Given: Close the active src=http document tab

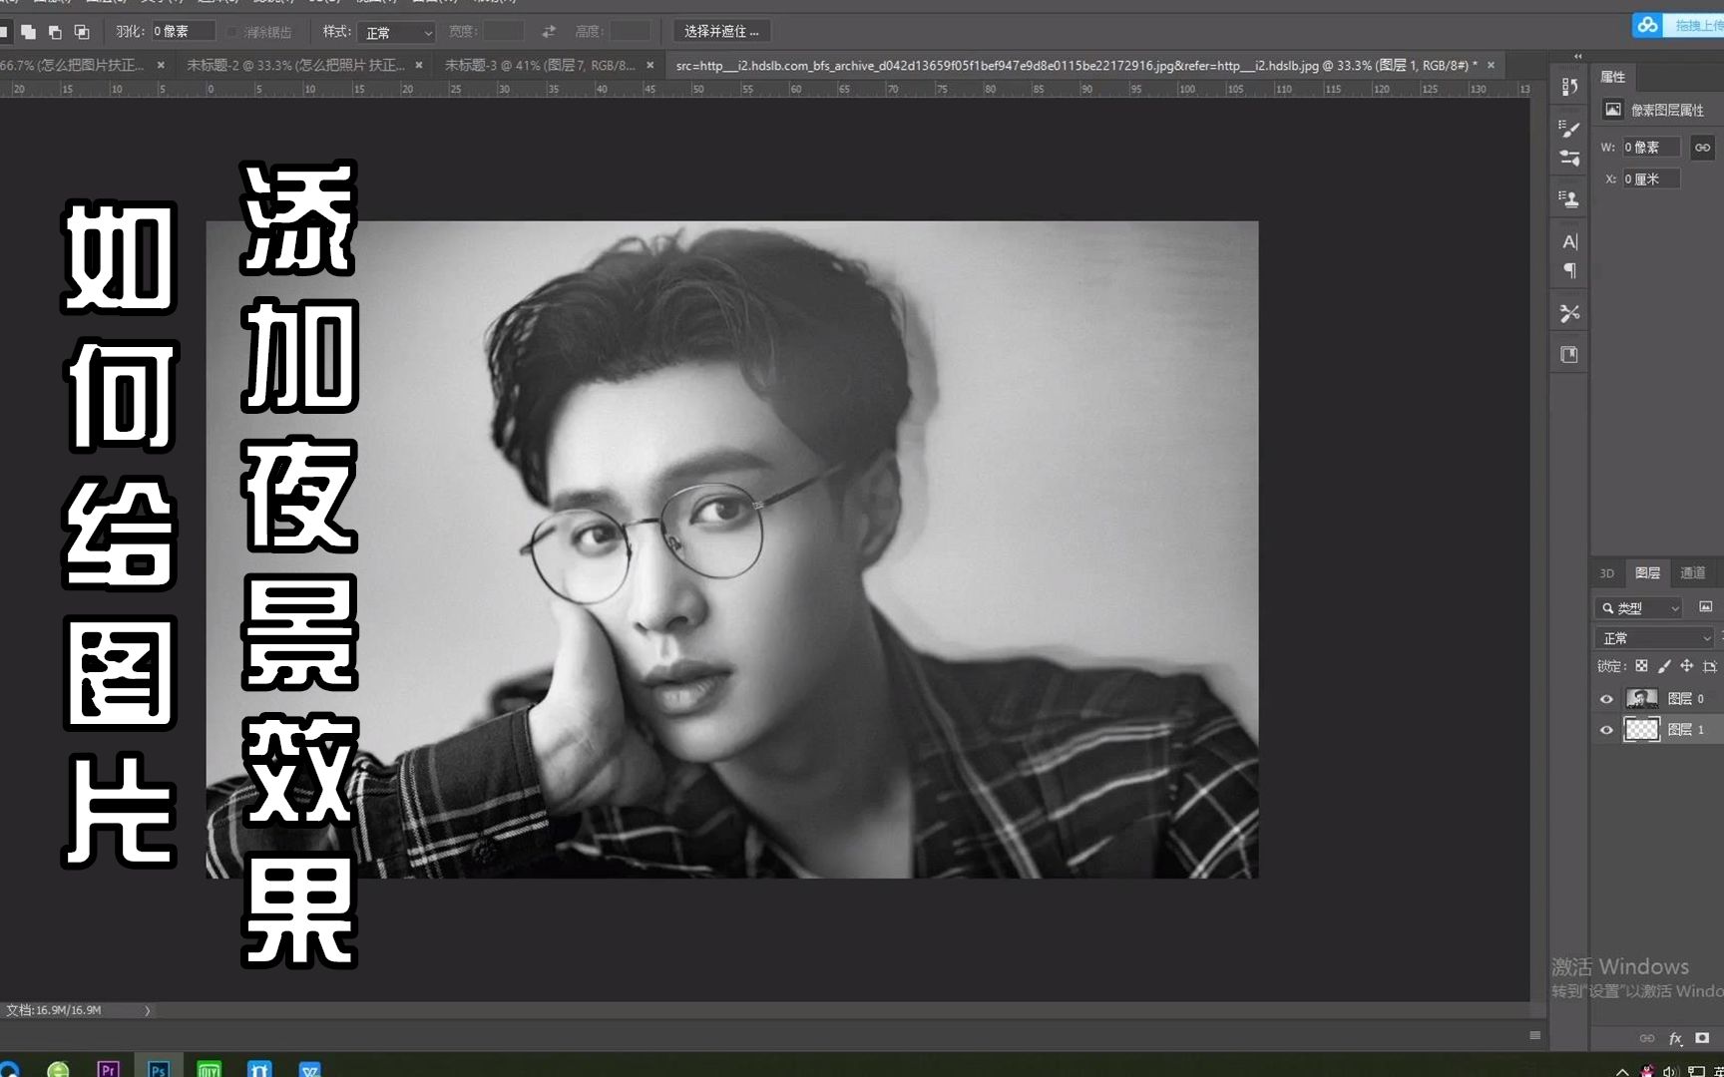Looking at the screenshot, I should (x=1492, y=65).
